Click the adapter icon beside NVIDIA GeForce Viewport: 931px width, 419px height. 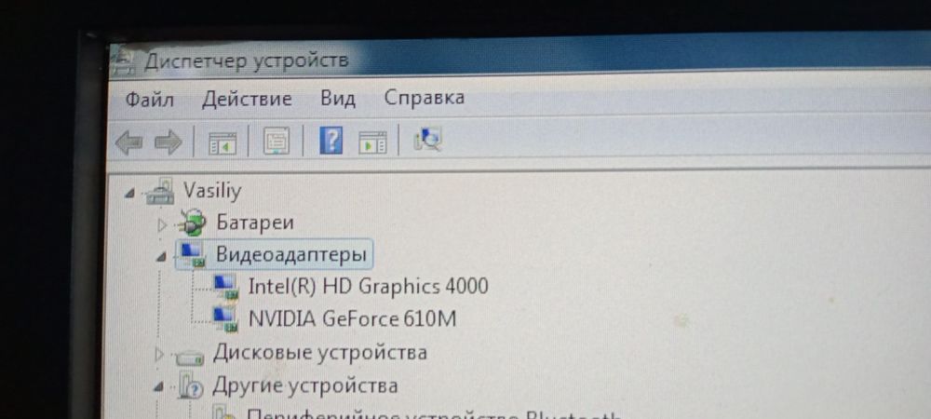(225, 320)
